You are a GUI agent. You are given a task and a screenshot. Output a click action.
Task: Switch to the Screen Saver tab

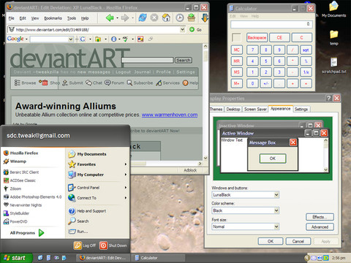255,110
